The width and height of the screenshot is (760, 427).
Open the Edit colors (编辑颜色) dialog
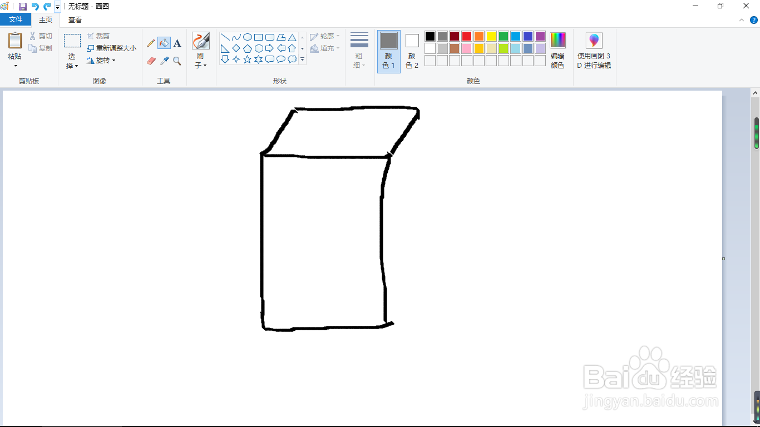pyautogui.click(x=557, y=51)
